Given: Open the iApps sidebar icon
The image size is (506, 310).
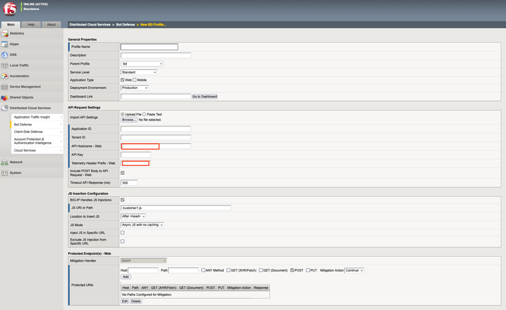Looking at the screenshot, I should pos(5,44).
